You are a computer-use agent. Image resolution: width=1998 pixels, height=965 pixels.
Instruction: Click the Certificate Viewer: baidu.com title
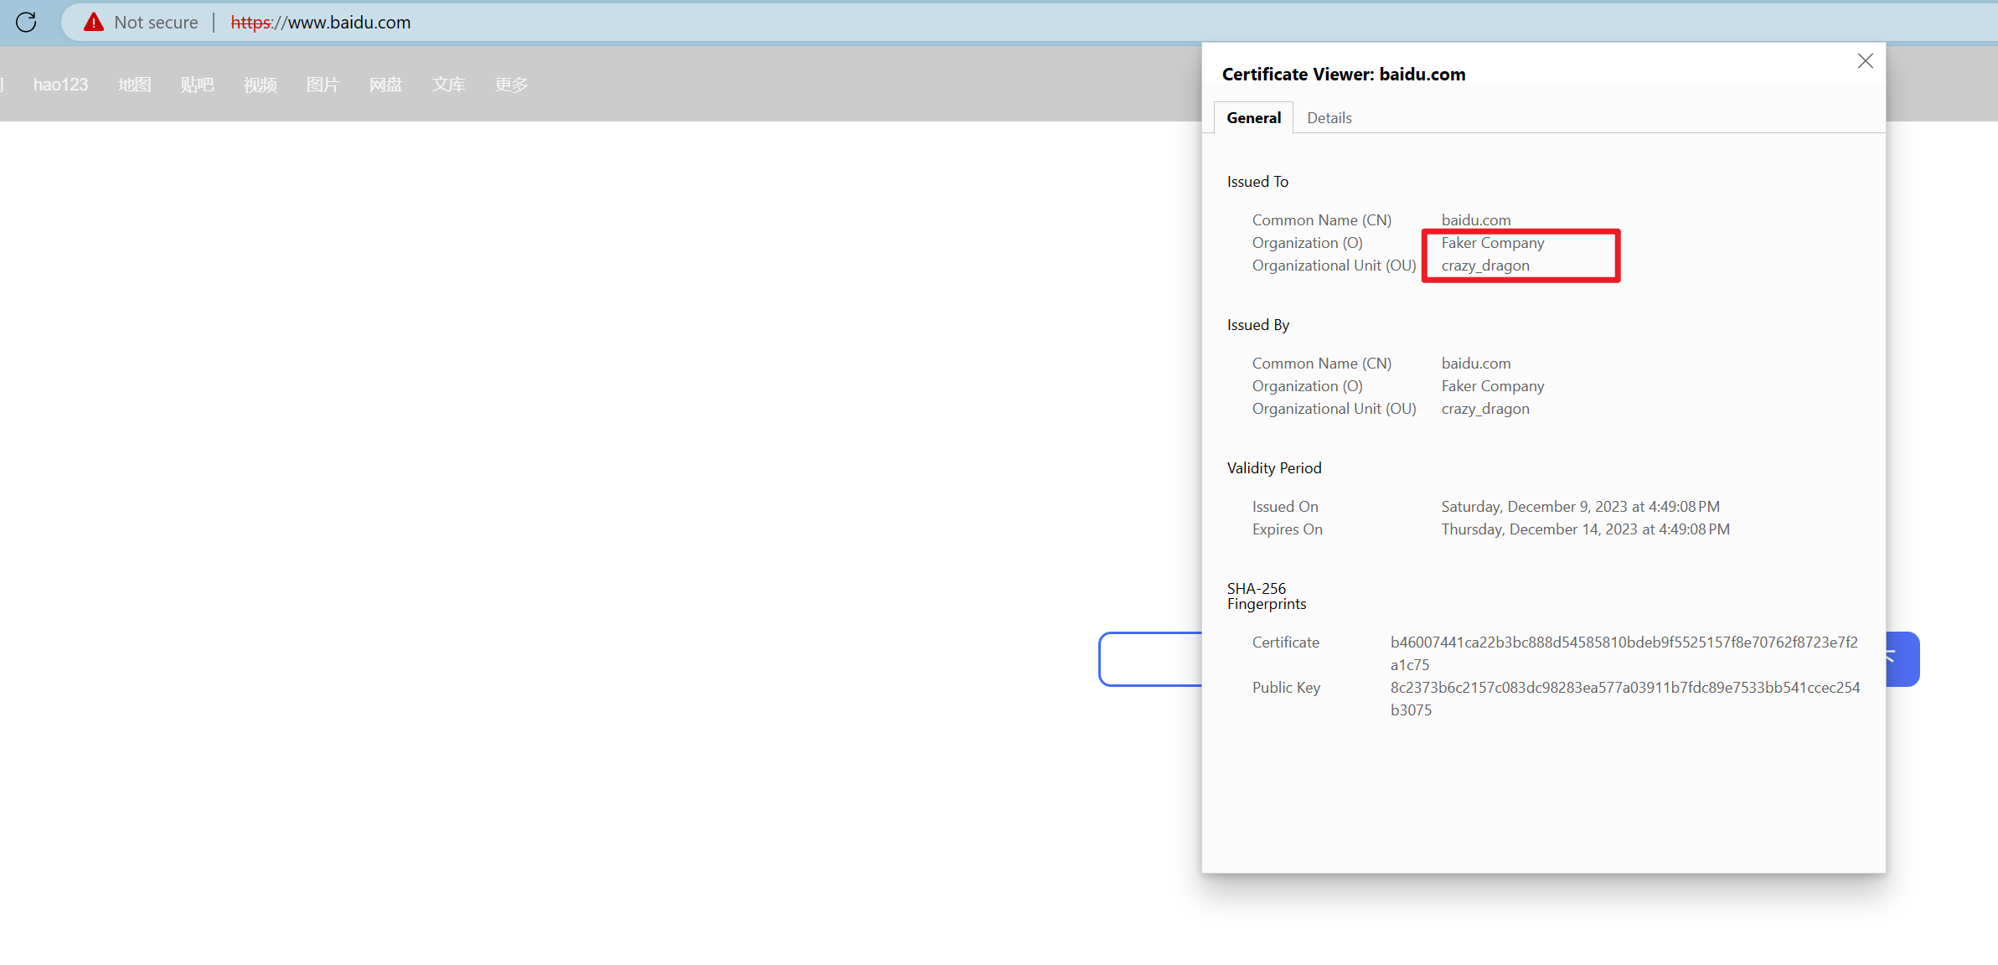click(x=1344, y=75)
